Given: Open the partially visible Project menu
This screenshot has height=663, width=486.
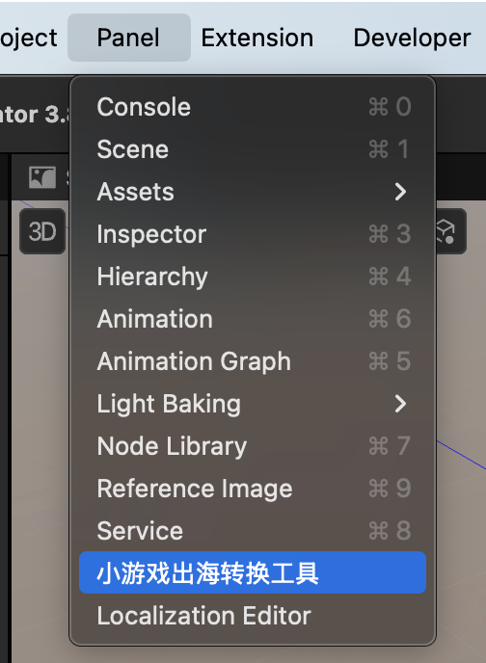Looking at the screenshot, I should tap(28, 38).
